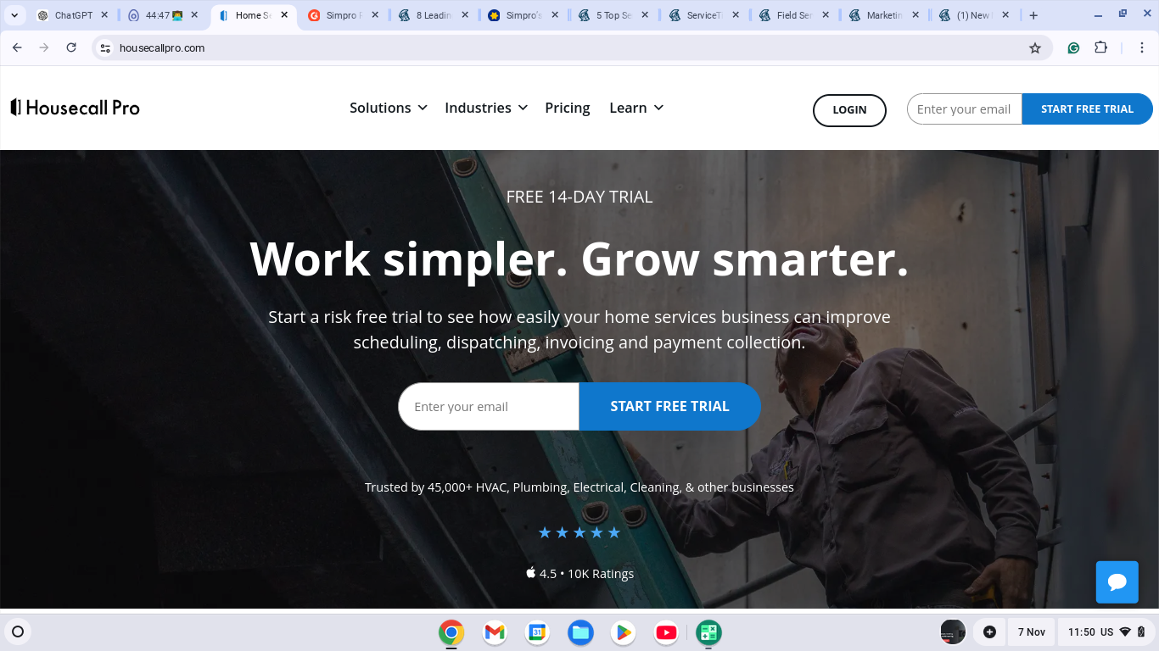Switch to the ChatGPT tab
This screenshot has height=651, width=1159.
tap(73, 15)
